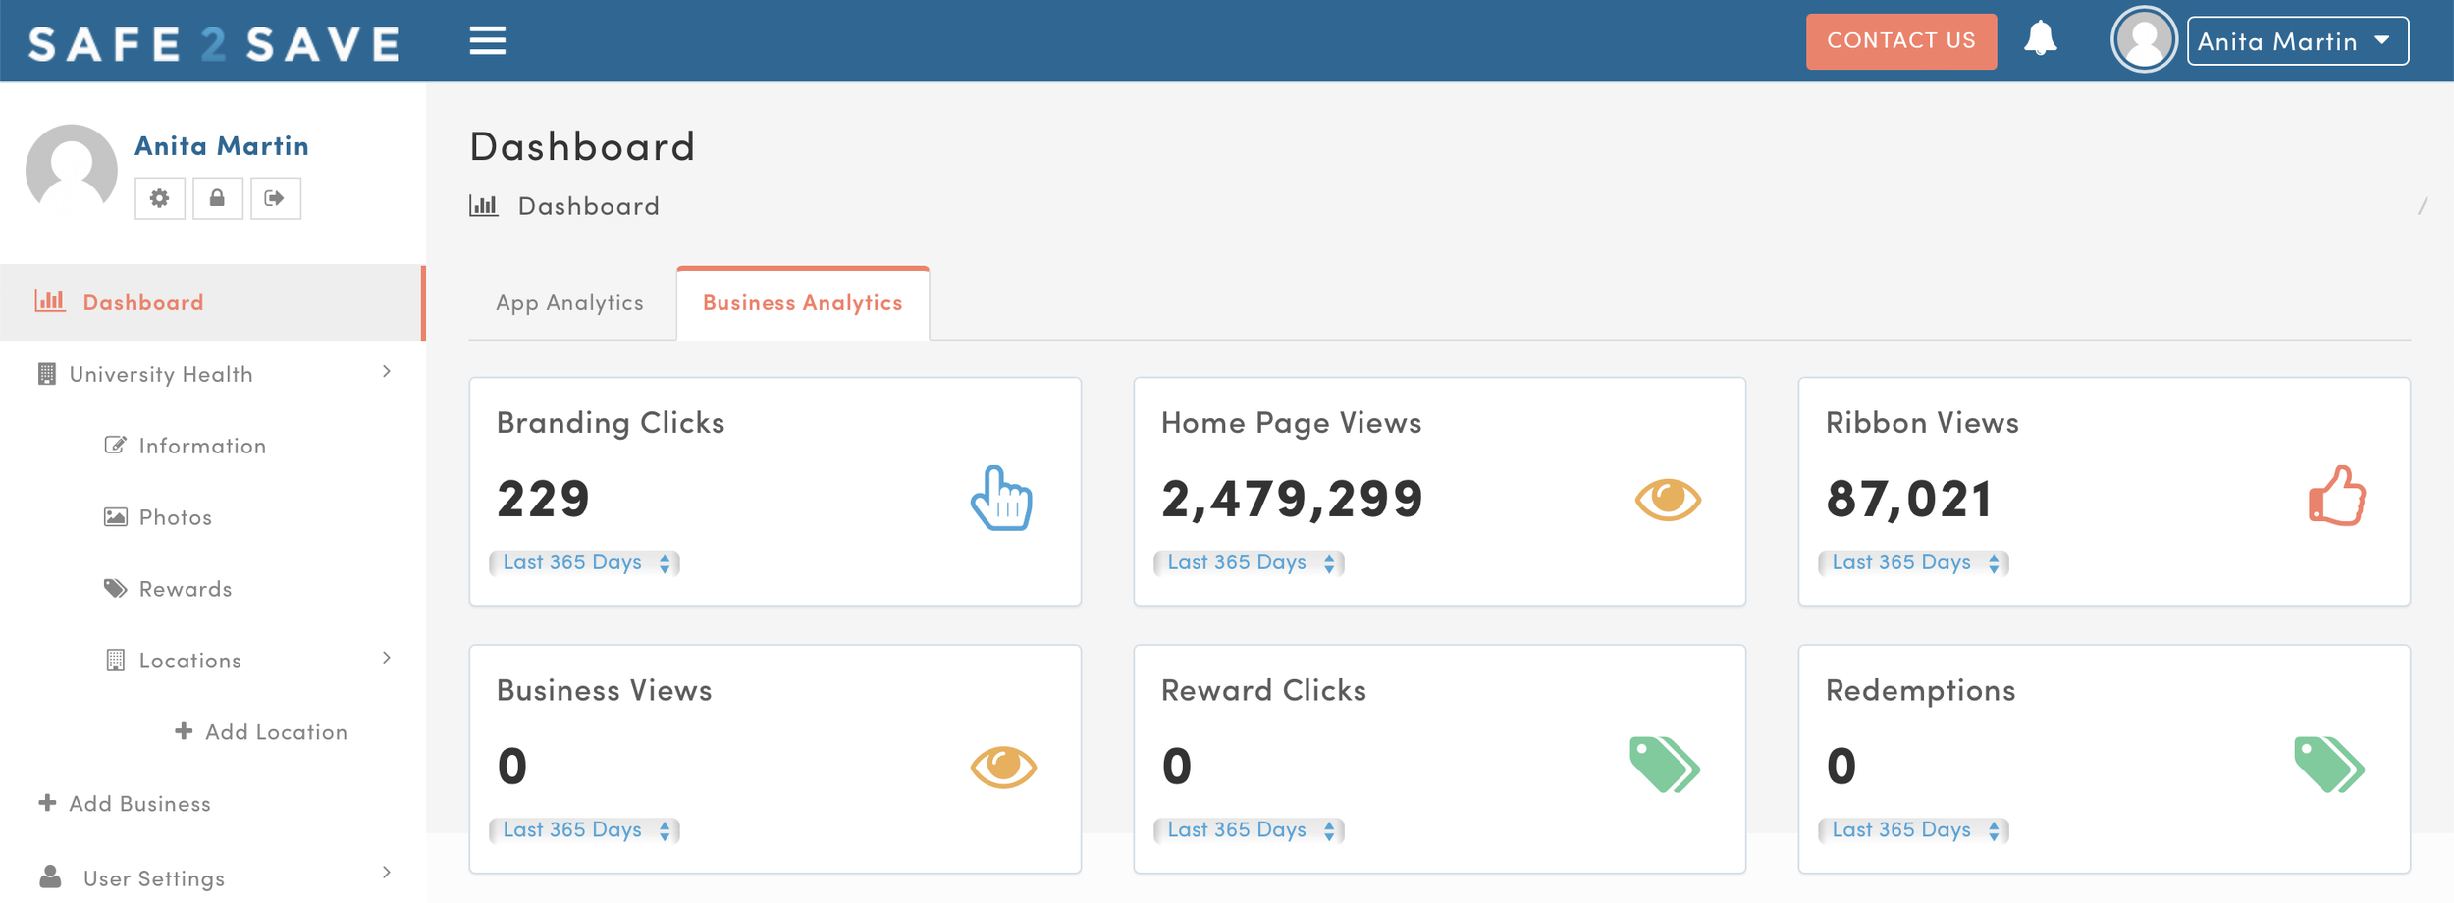Click the Locations building icon
Image resolution: width=2454 pixels, height=903 pixels.
click(x=115, y=660)
